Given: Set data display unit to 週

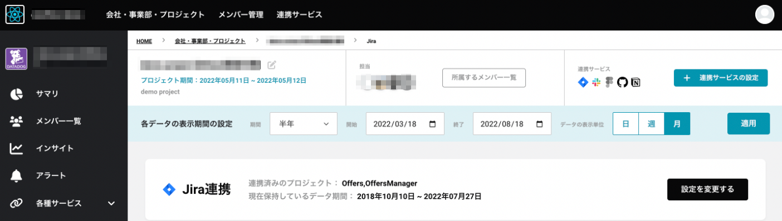Looking at the screenshot, I should pyautogui.click(x=651, y=124).
